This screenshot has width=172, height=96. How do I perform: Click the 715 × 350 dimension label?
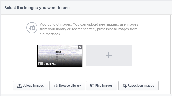click(50, 64)
